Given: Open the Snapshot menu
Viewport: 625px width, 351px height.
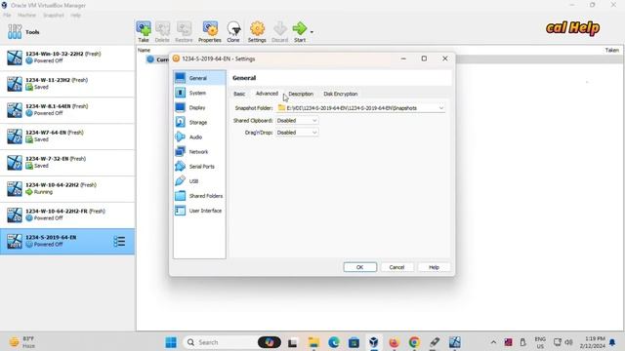Looking at the screenshot, I should (54, 16).
